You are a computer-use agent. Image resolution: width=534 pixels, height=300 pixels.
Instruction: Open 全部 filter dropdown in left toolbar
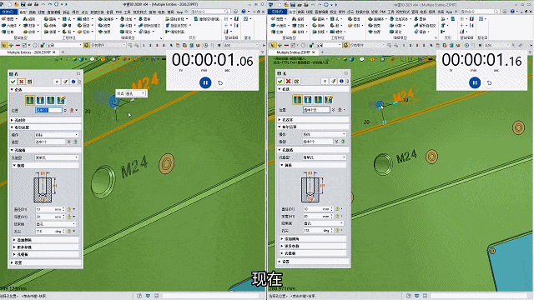[x=64, y=45]
